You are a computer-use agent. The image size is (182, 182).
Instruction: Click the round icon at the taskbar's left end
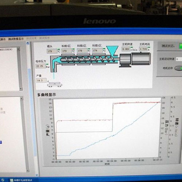coord(3,180)
